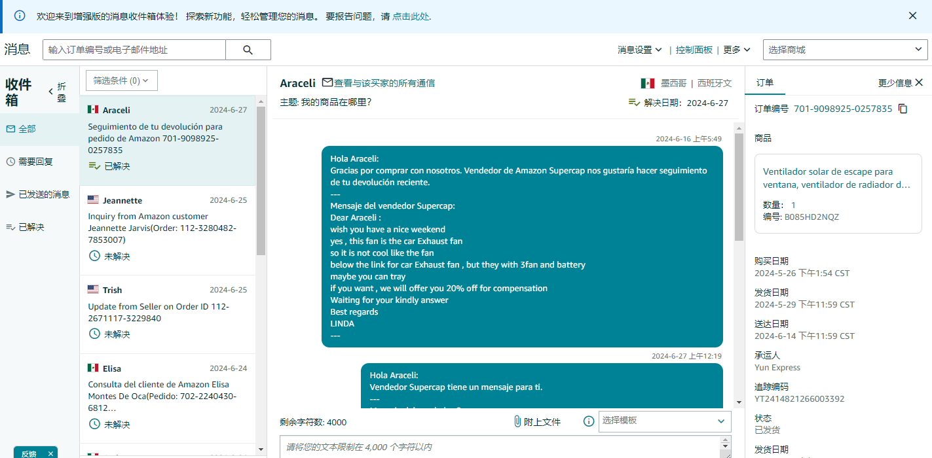Close the feedback tag with its X
932x458 pixels.
[50, 453]
